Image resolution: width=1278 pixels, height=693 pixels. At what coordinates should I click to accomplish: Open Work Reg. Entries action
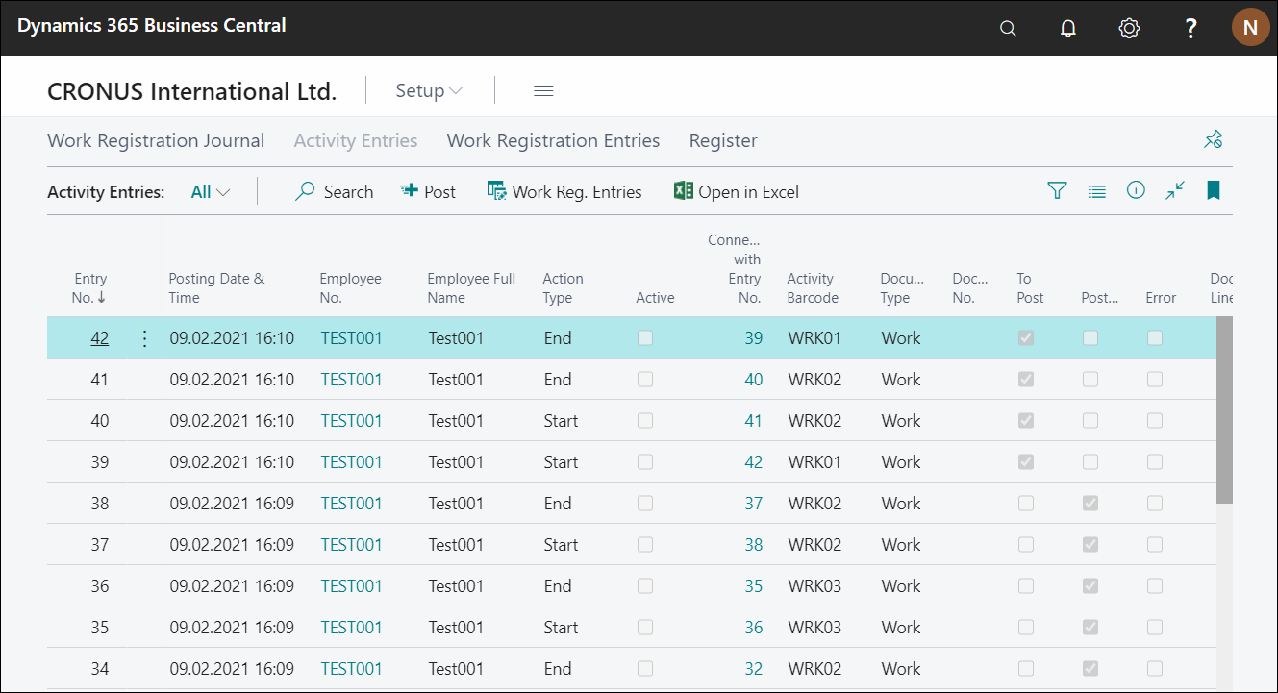[x=565, y=191]
